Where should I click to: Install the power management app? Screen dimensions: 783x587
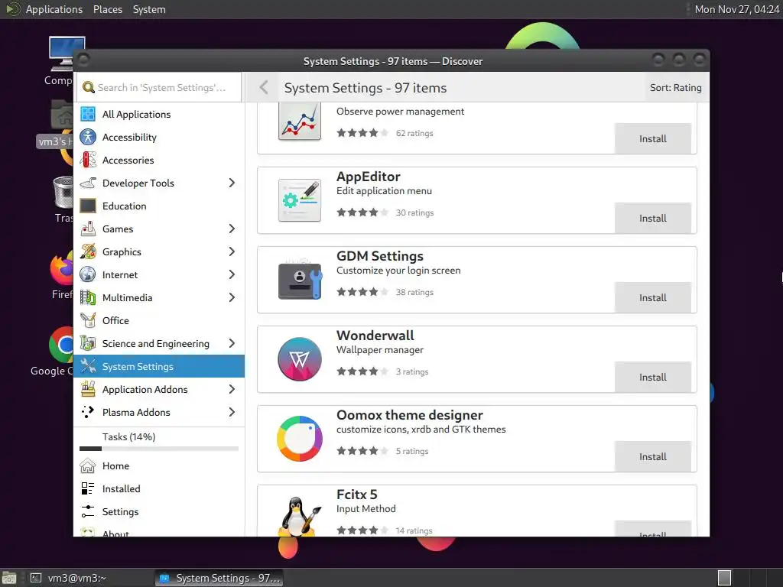[x=653, y=139]
